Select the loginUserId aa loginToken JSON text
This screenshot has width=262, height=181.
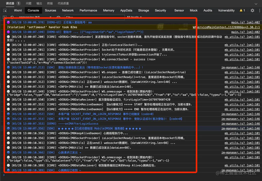112,32
